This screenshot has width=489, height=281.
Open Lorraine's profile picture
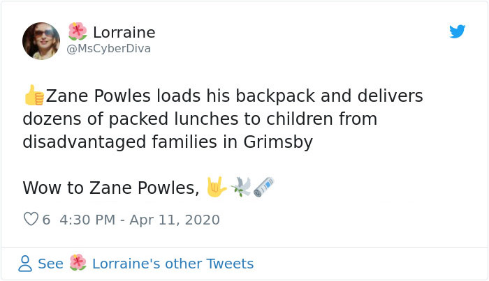click(x=41, y=40)
